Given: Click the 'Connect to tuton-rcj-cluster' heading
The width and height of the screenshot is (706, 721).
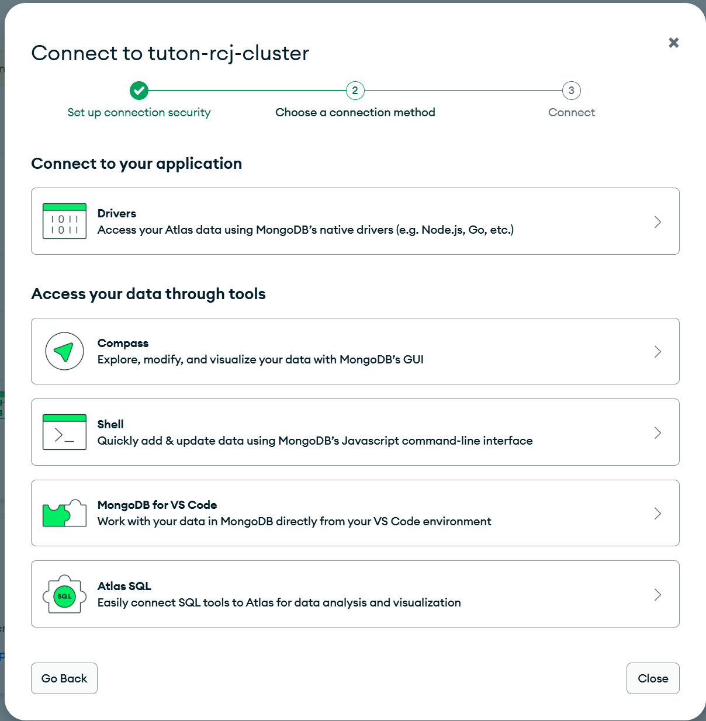Looking at the screenshot, I should (170, 53).
